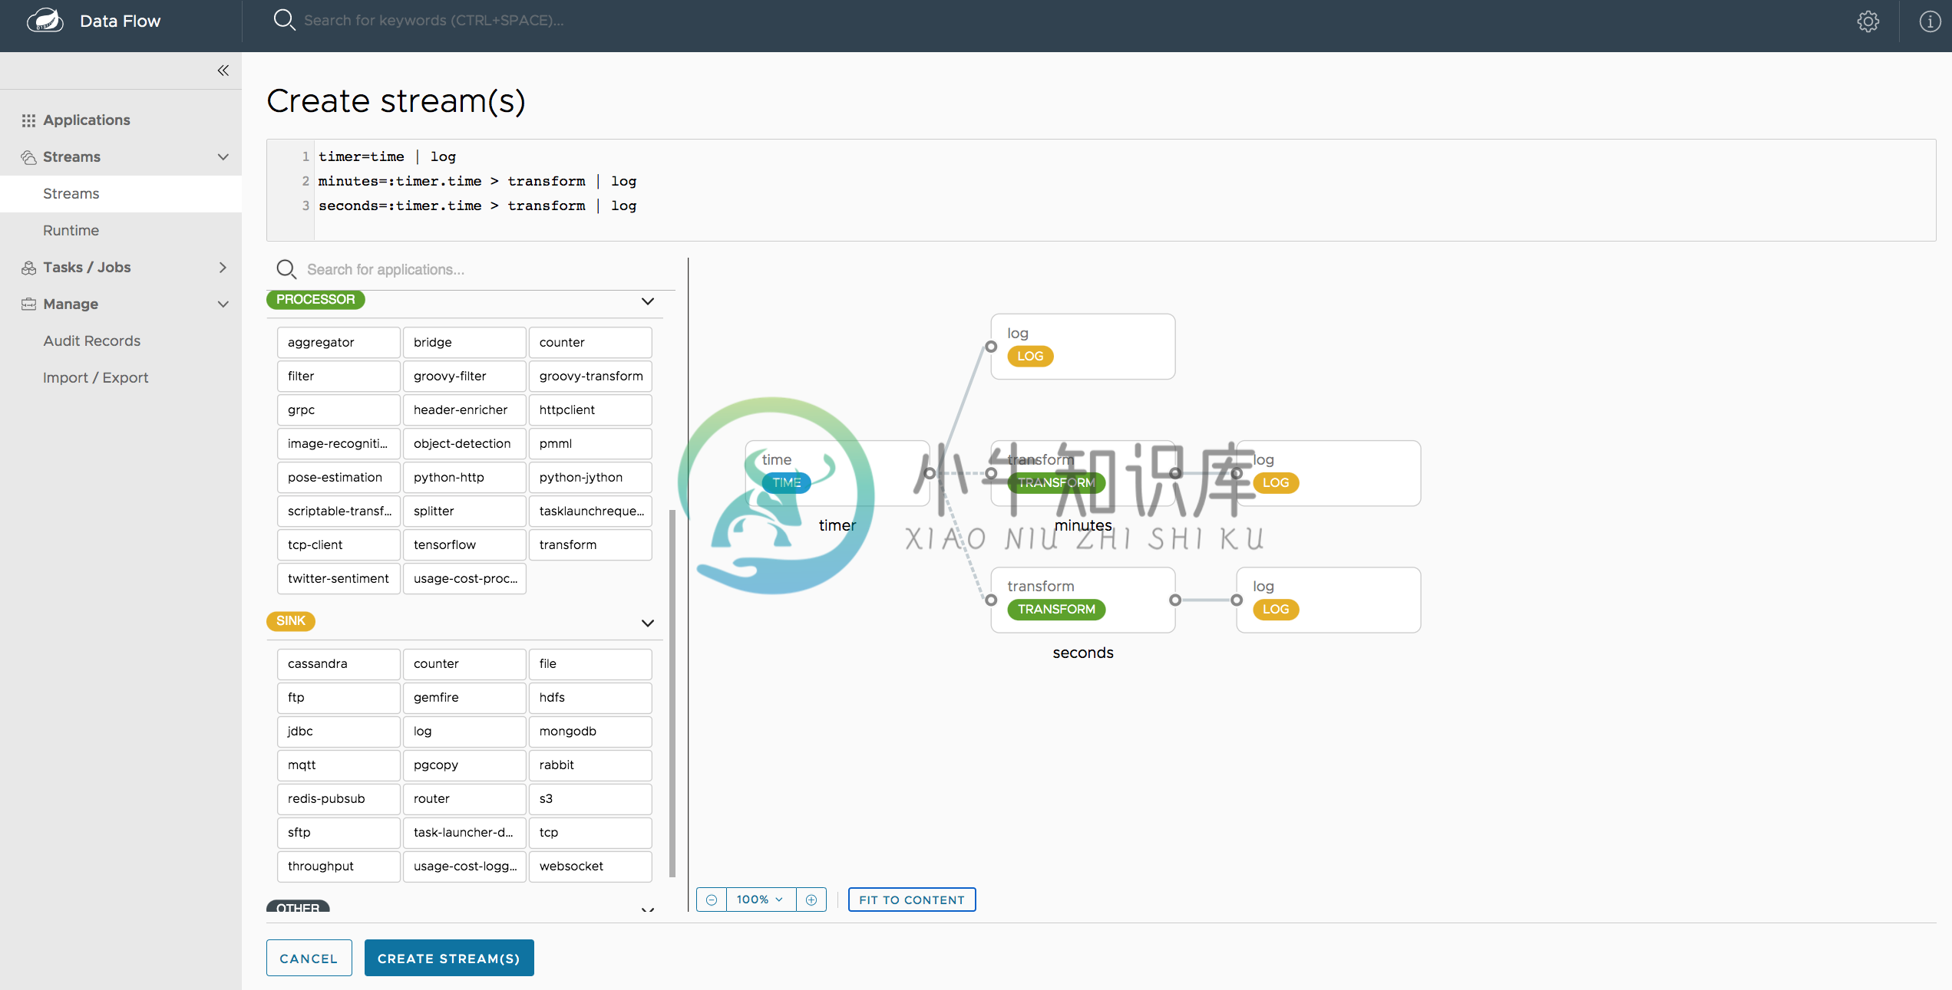Click the settings gear icon top right
The width and height of the screenshot is (1952, 990).
coord(1868,21)
